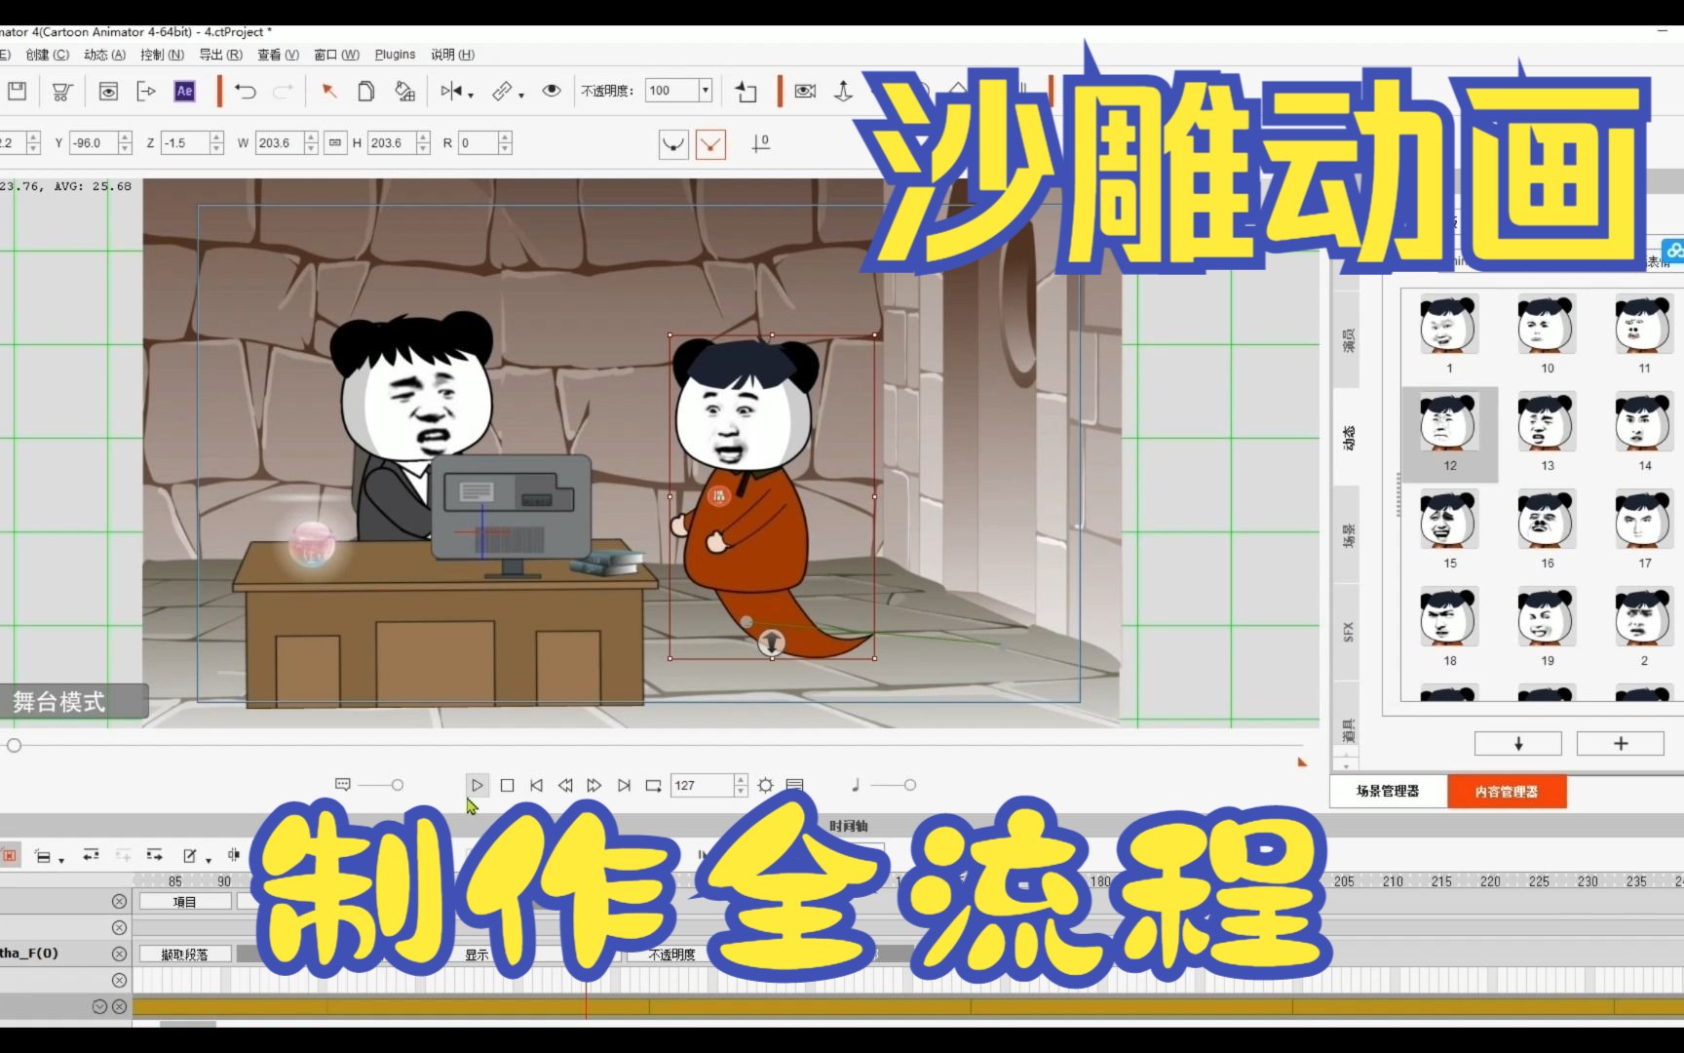This screenshot has width=1684, height=1053.
Task: Select the linear V transition icon
Action: point(711,144)
